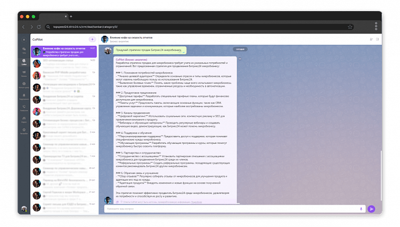Select the CoPilot sidebar icon
Viewport: 400px width, 227px height.
coord(24,62)
